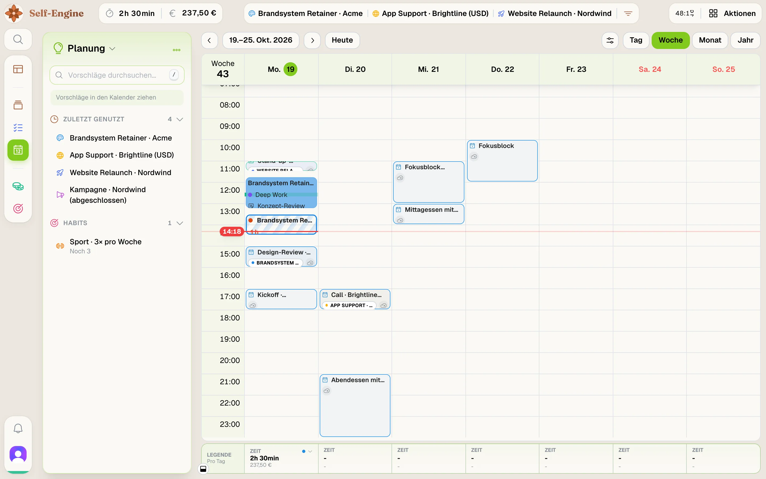
Task: Open the goals target icon in sidebar
Action: (x=18, y=208)
